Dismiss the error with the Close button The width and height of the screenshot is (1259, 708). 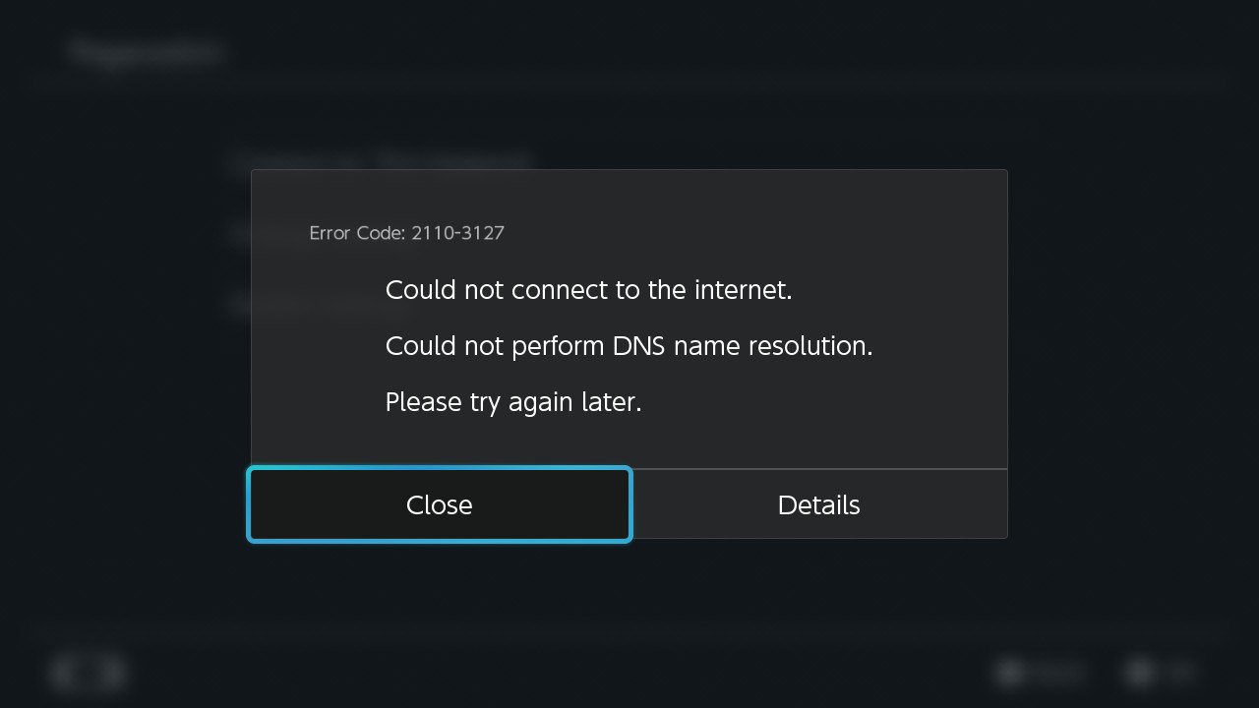(x=439, y=504)
